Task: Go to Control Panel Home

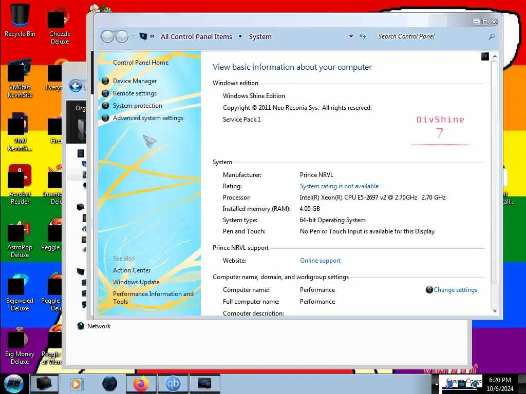Action: [x=141, y=62]
